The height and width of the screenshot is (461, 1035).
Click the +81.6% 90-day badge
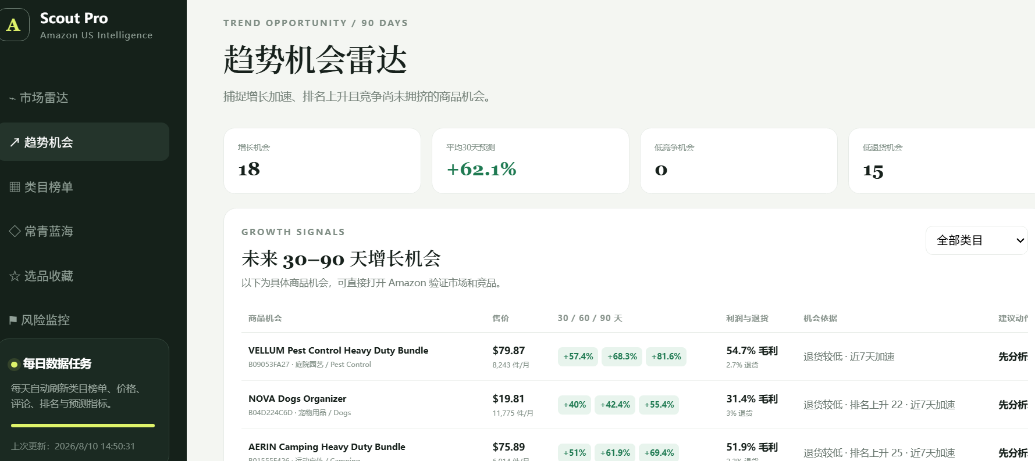[x=666, y=356]
